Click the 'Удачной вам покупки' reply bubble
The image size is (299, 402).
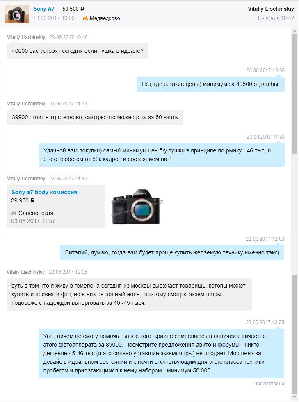tap(162, 155)
